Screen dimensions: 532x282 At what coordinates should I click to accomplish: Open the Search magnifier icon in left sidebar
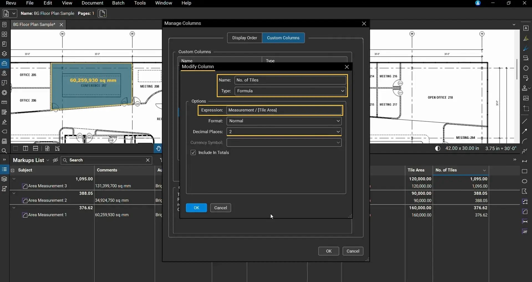4,151
